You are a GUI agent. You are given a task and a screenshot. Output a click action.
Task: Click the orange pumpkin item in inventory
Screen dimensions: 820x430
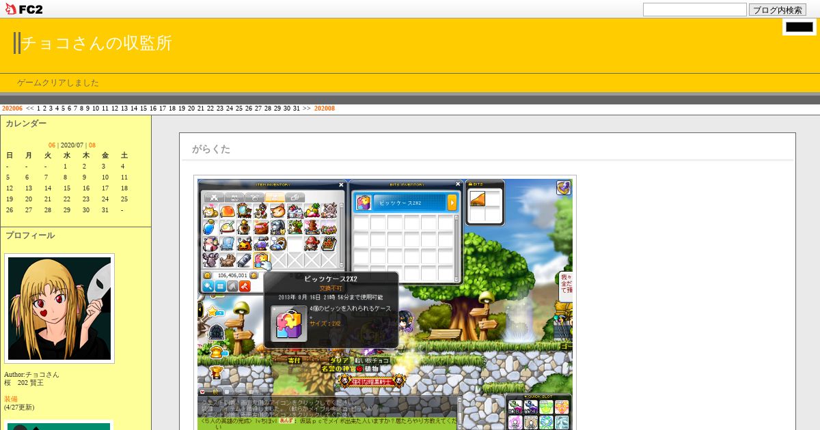tap(244, 244)
